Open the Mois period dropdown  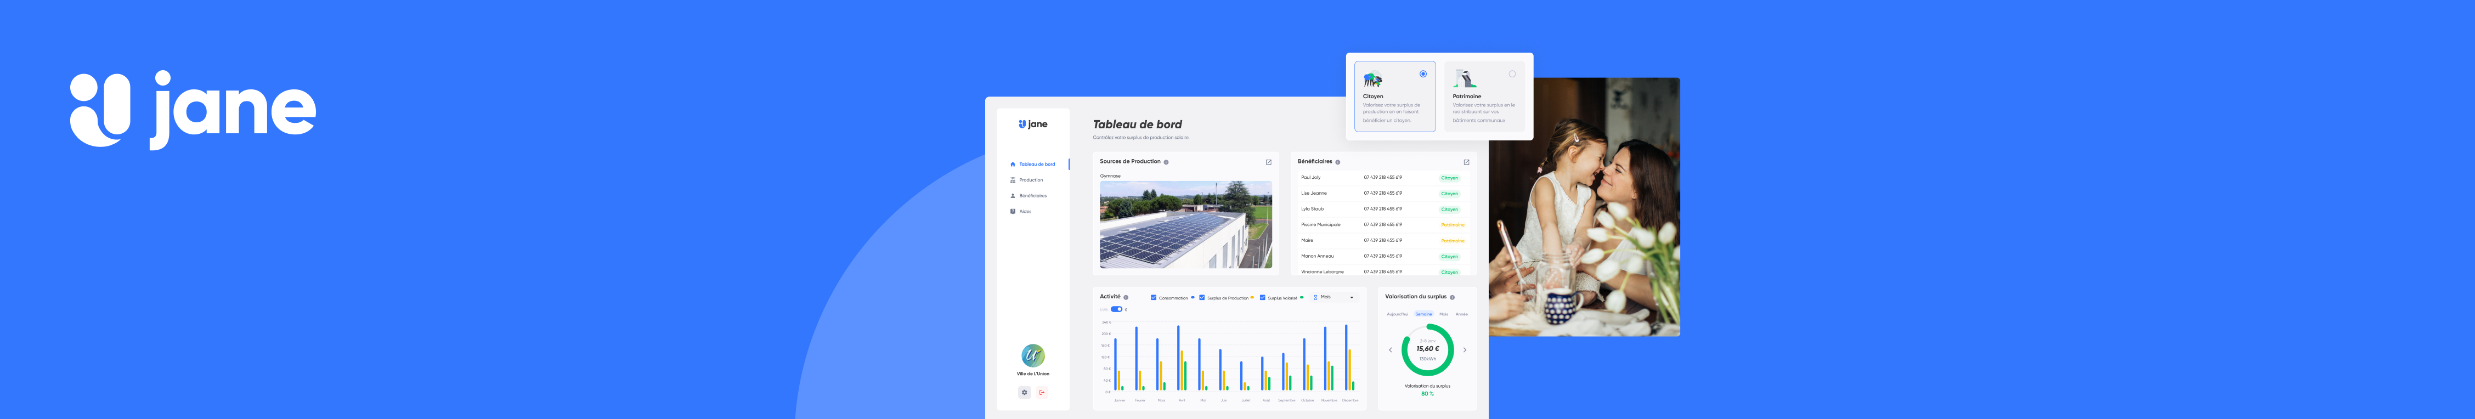(x=1335, y=297)
